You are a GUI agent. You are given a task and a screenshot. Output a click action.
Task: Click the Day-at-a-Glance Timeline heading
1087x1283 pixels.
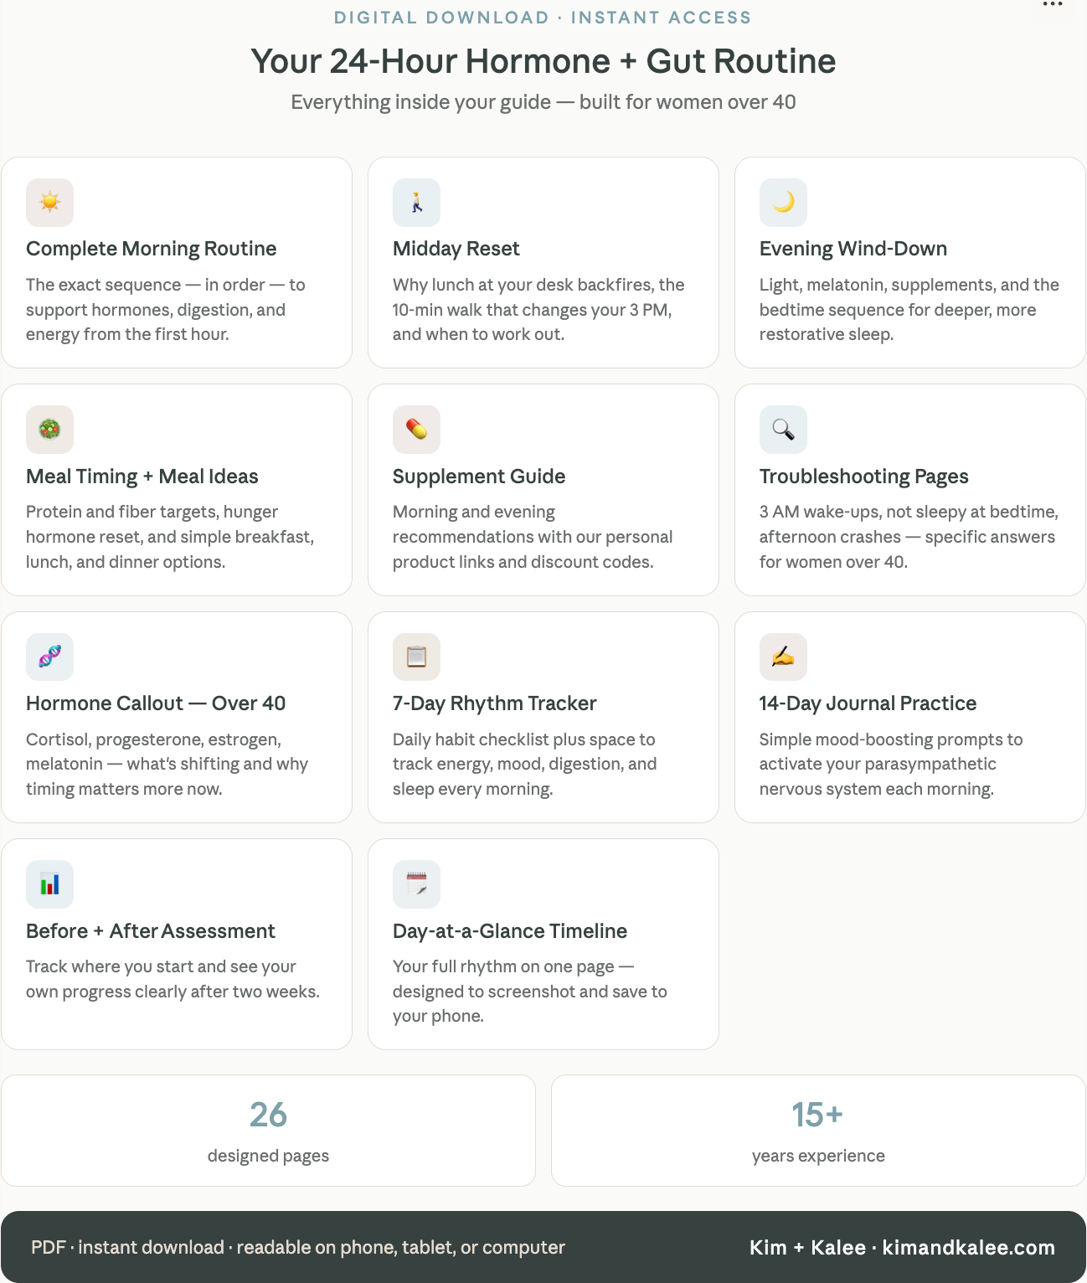[509, 931]
